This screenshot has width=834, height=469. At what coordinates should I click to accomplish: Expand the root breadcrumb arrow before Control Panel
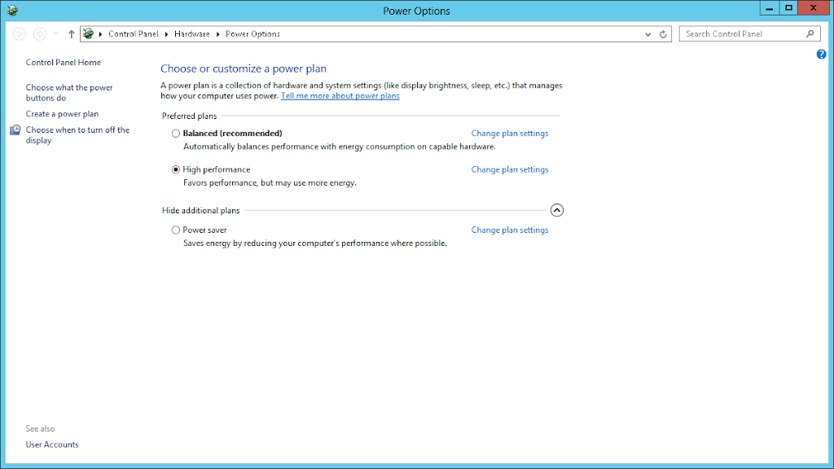[x=100, y=34]
